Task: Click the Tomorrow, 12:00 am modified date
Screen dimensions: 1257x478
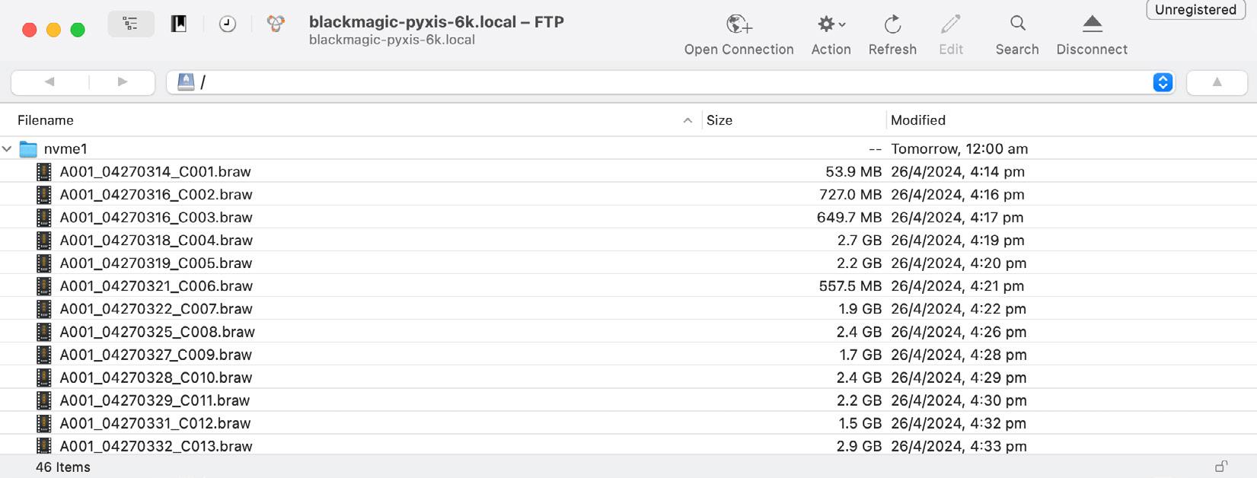Action: click(959, 149)
